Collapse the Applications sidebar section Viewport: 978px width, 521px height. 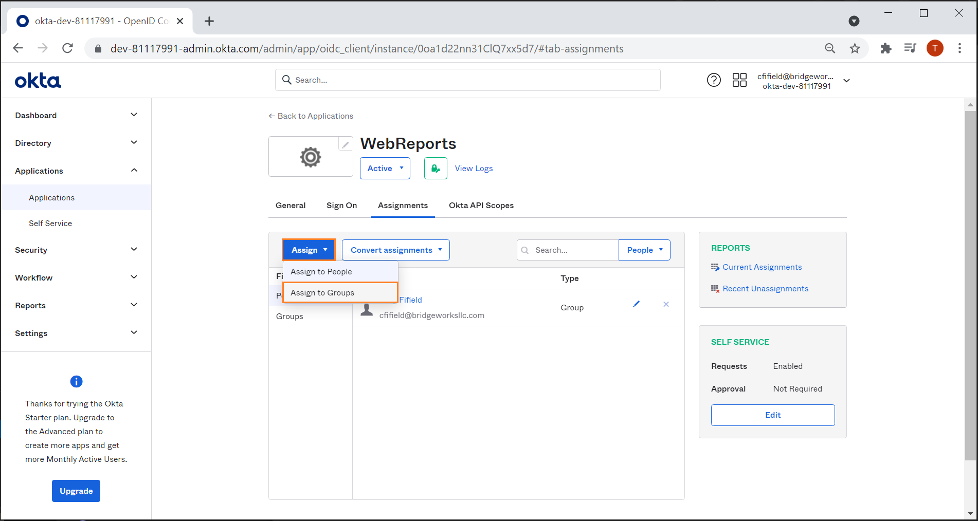(x=76, y=171)
